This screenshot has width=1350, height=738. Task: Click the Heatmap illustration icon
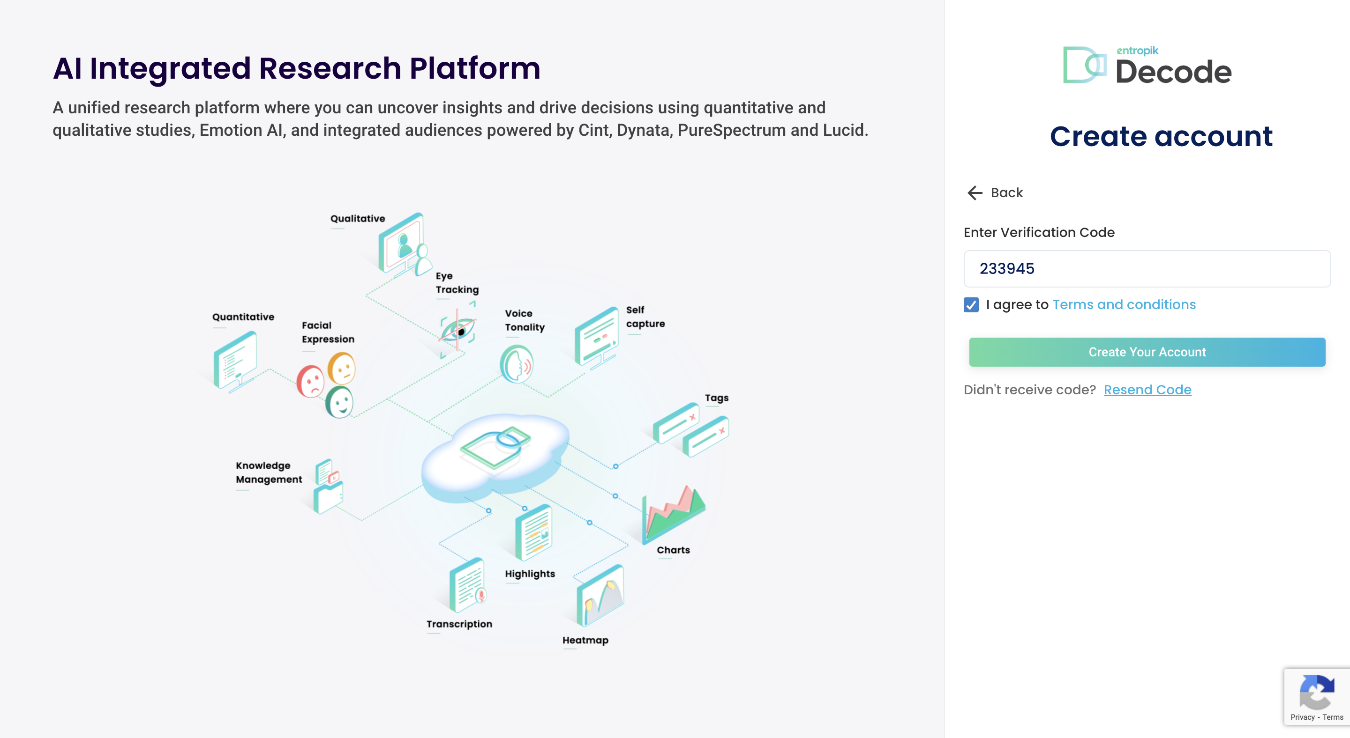(x=600, y=595)
